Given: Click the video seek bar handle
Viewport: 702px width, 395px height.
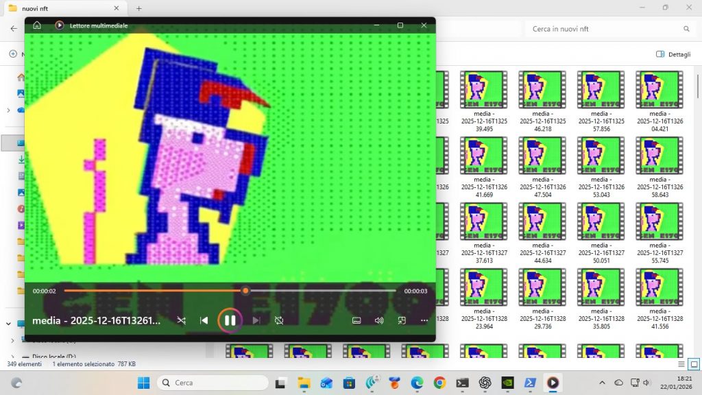Looking at the screenshot, I should 245,291.
